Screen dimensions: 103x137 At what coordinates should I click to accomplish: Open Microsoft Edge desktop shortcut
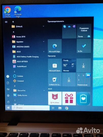[x=18, y=12]
